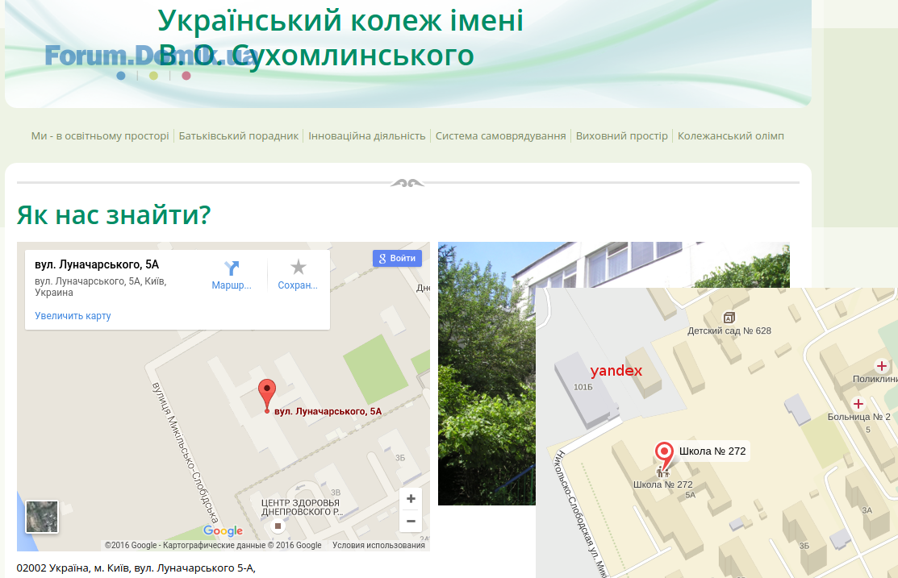Viewport: 898px width, 578px height.
Task: Click the Больница № 2 cross icon
Action: [858, 404]
